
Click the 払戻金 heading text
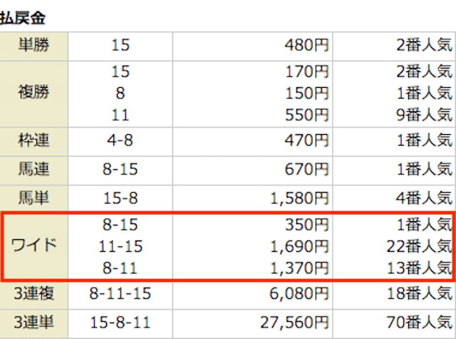coord(23,18)
